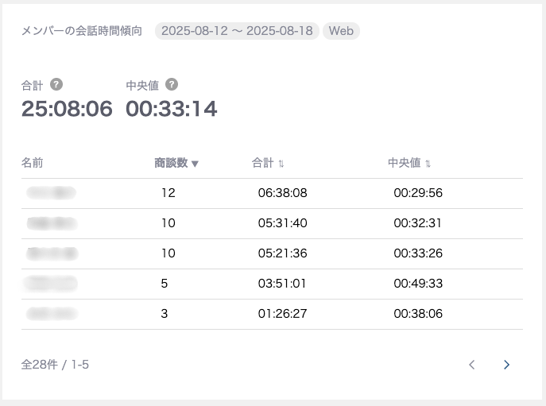Open member name in the 12 商談 row
The height and width of the screenshot is (406, 546).
[51, 193]
